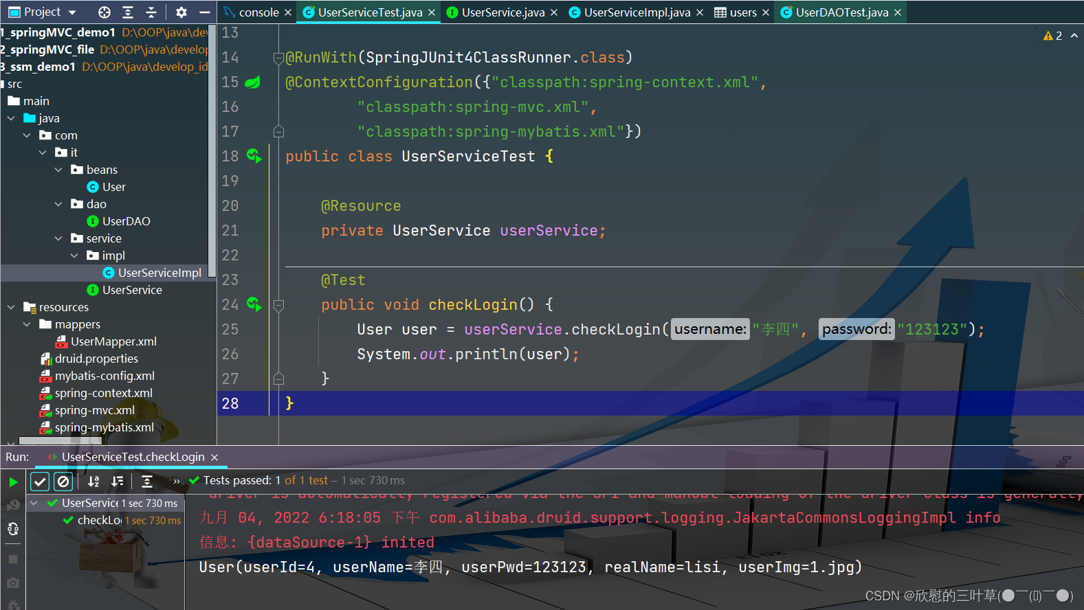Click the rerun failed tests icon
The width and height of the screenshot is (1084, 610).
pyautogui.click(x=13, y=506)
